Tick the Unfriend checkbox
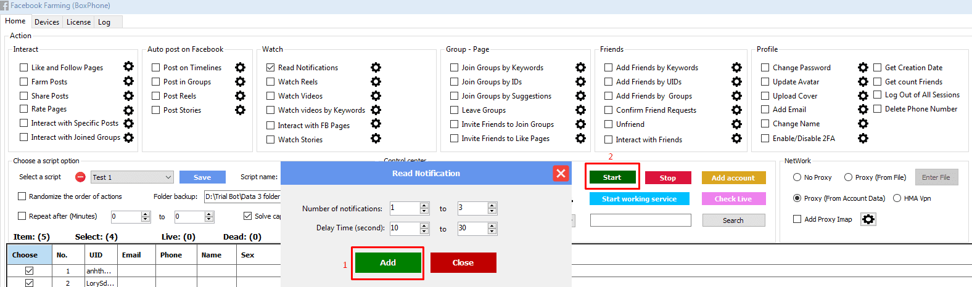The width and height of the screenshot is (972, 287). click(609, 124)
